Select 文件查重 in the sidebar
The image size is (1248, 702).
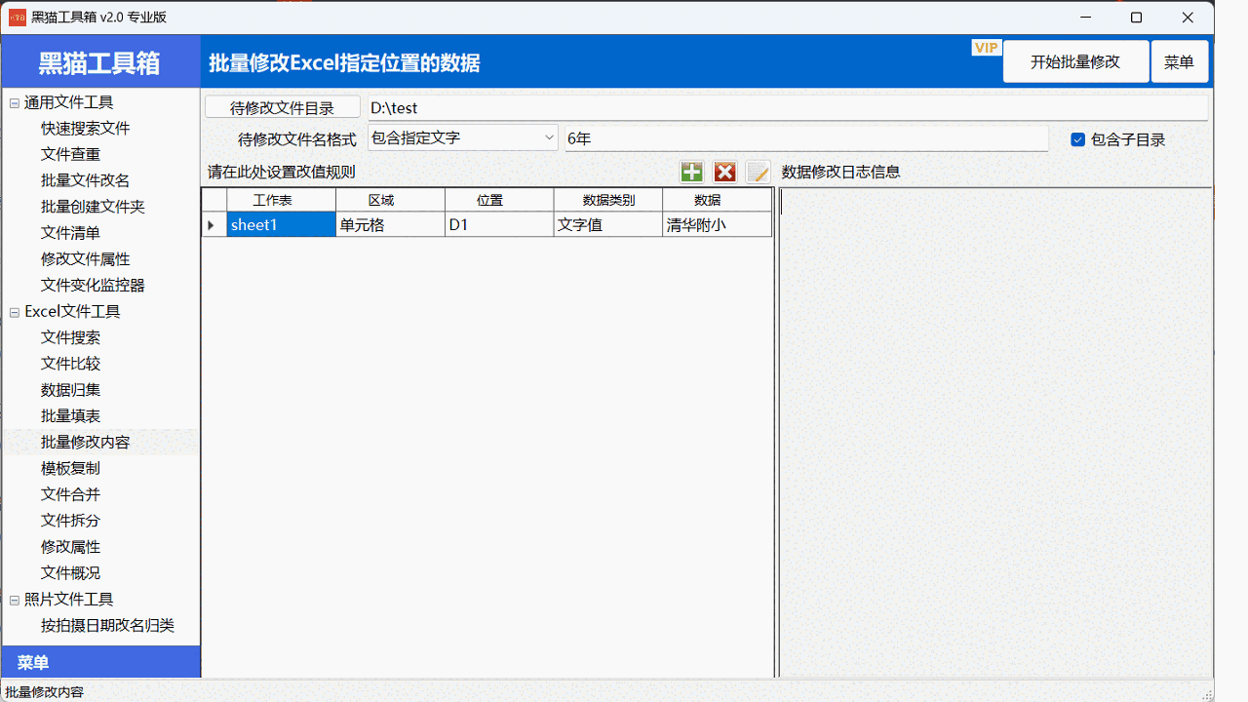[x=70, y=154]
